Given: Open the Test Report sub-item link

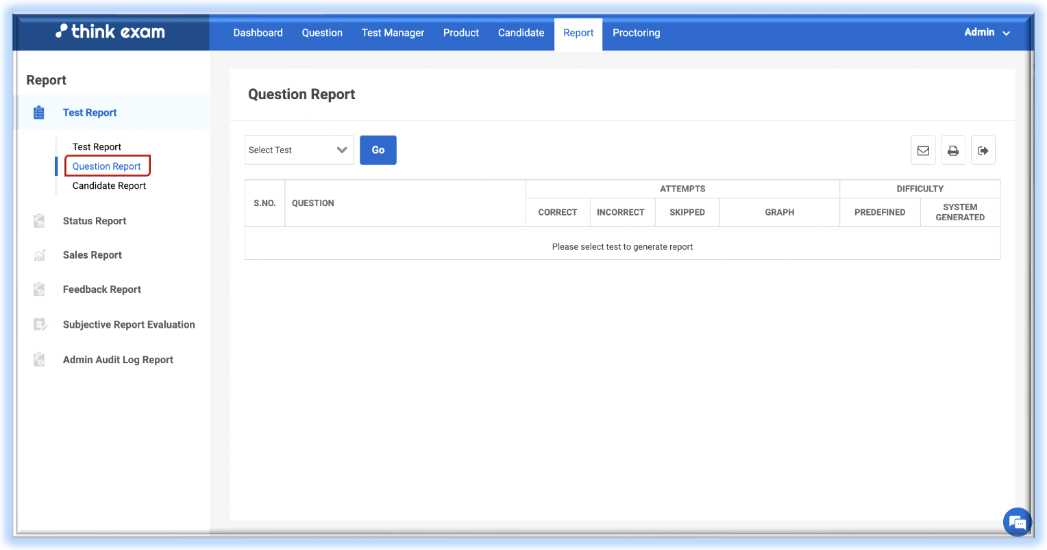Looking at the screenshot, I should click(x=97, y=147).
